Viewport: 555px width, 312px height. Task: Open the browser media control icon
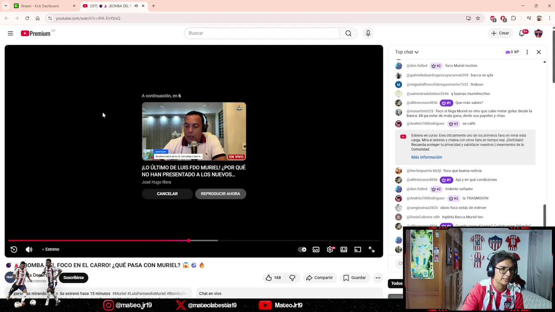529,18
